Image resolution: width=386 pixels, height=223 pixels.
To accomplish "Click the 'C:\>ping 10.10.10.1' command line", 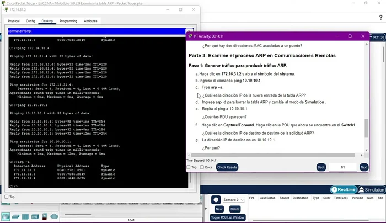I will click(28, 105).
